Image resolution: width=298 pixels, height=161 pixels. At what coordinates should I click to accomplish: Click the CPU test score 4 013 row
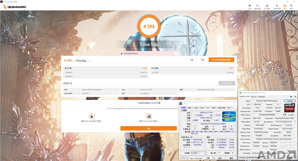192,68
